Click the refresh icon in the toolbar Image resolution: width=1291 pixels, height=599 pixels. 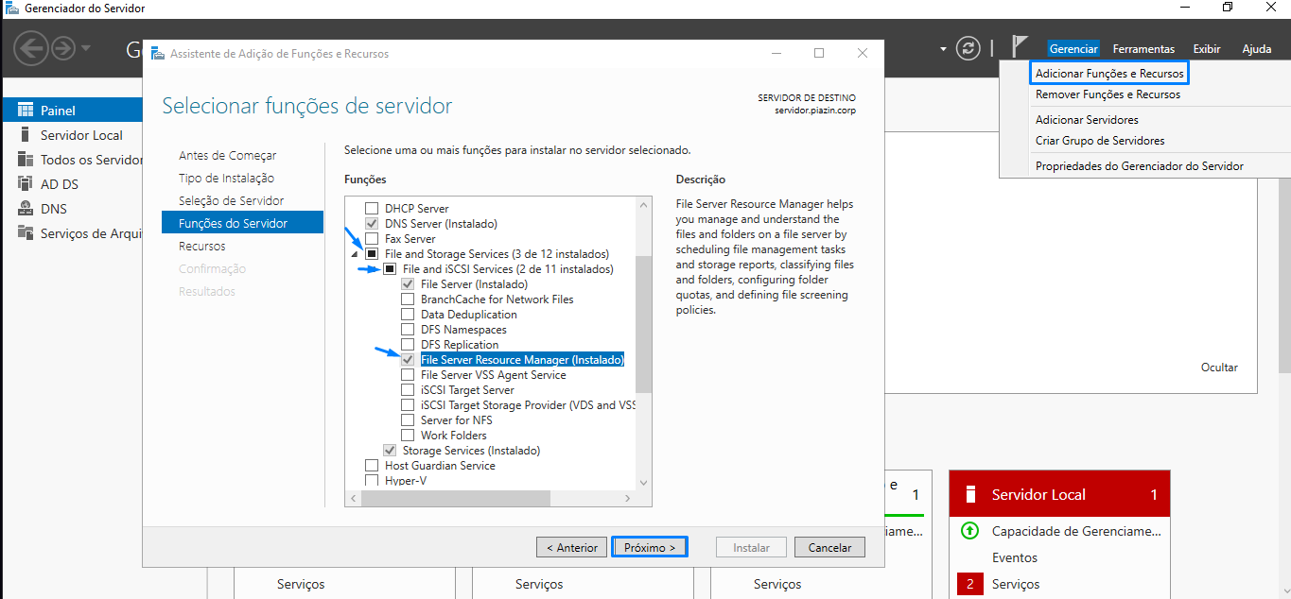click(967, 48)
